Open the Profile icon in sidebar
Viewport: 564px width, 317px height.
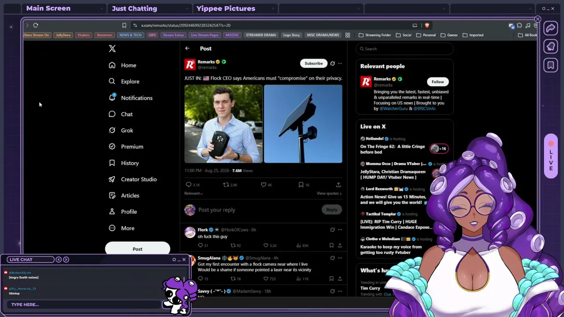(x=112, y=212)
